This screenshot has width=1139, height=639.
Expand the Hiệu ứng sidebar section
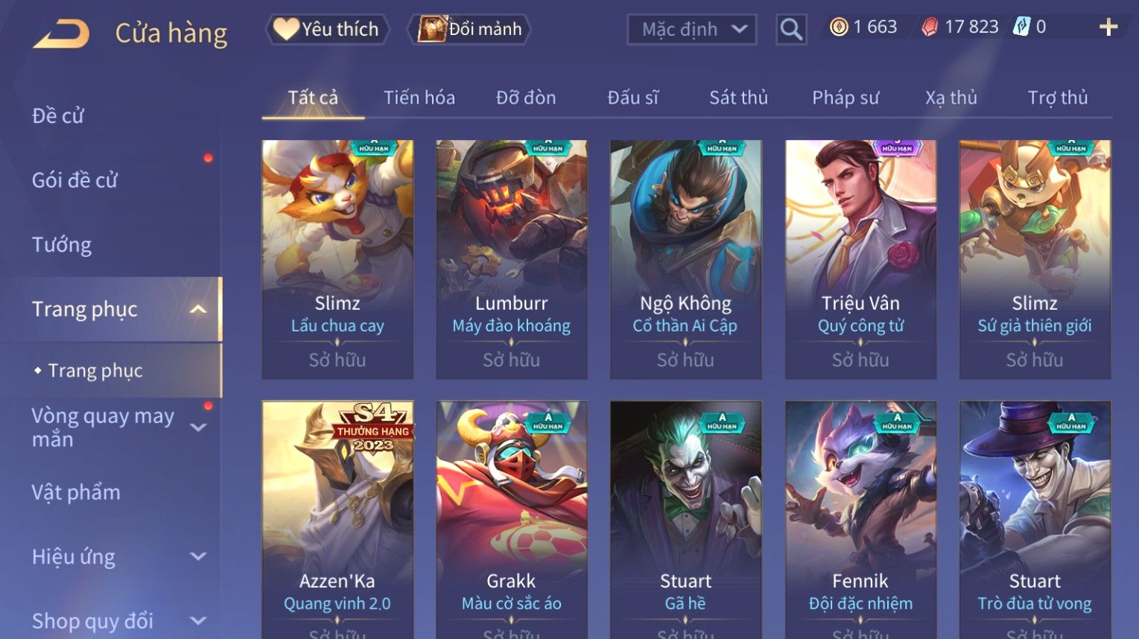pos(198,556)
